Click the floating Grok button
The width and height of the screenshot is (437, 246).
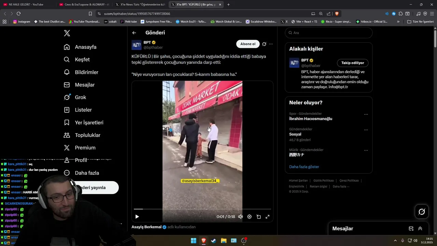pos(422,212)
